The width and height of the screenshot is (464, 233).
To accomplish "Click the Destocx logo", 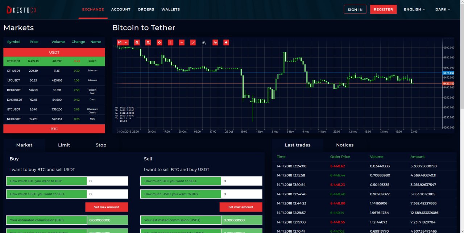I will tap(22, 10).
